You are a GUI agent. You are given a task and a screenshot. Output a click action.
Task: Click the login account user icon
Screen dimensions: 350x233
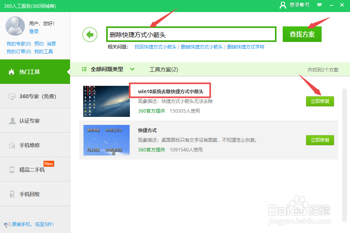click(283, 5)
